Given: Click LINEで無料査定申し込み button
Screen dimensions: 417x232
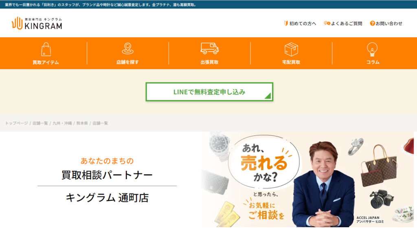Looking at the screenshot, I should (x=209, y=92).
